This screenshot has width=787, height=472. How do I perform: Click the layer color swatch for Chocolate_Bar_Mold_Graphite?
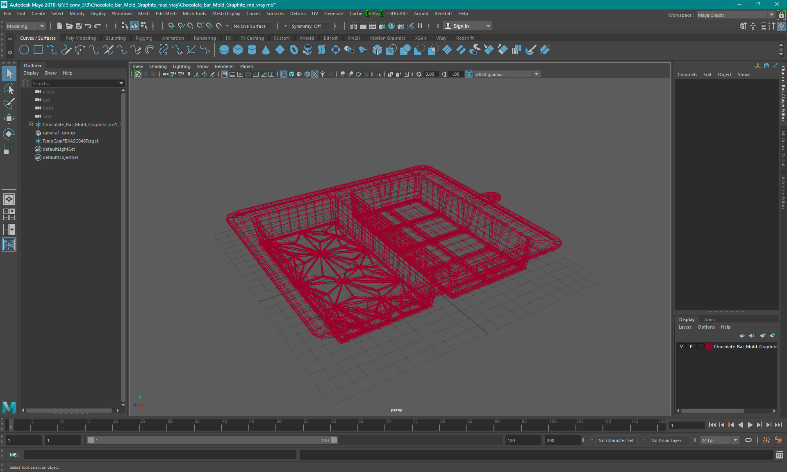(709, 347)
